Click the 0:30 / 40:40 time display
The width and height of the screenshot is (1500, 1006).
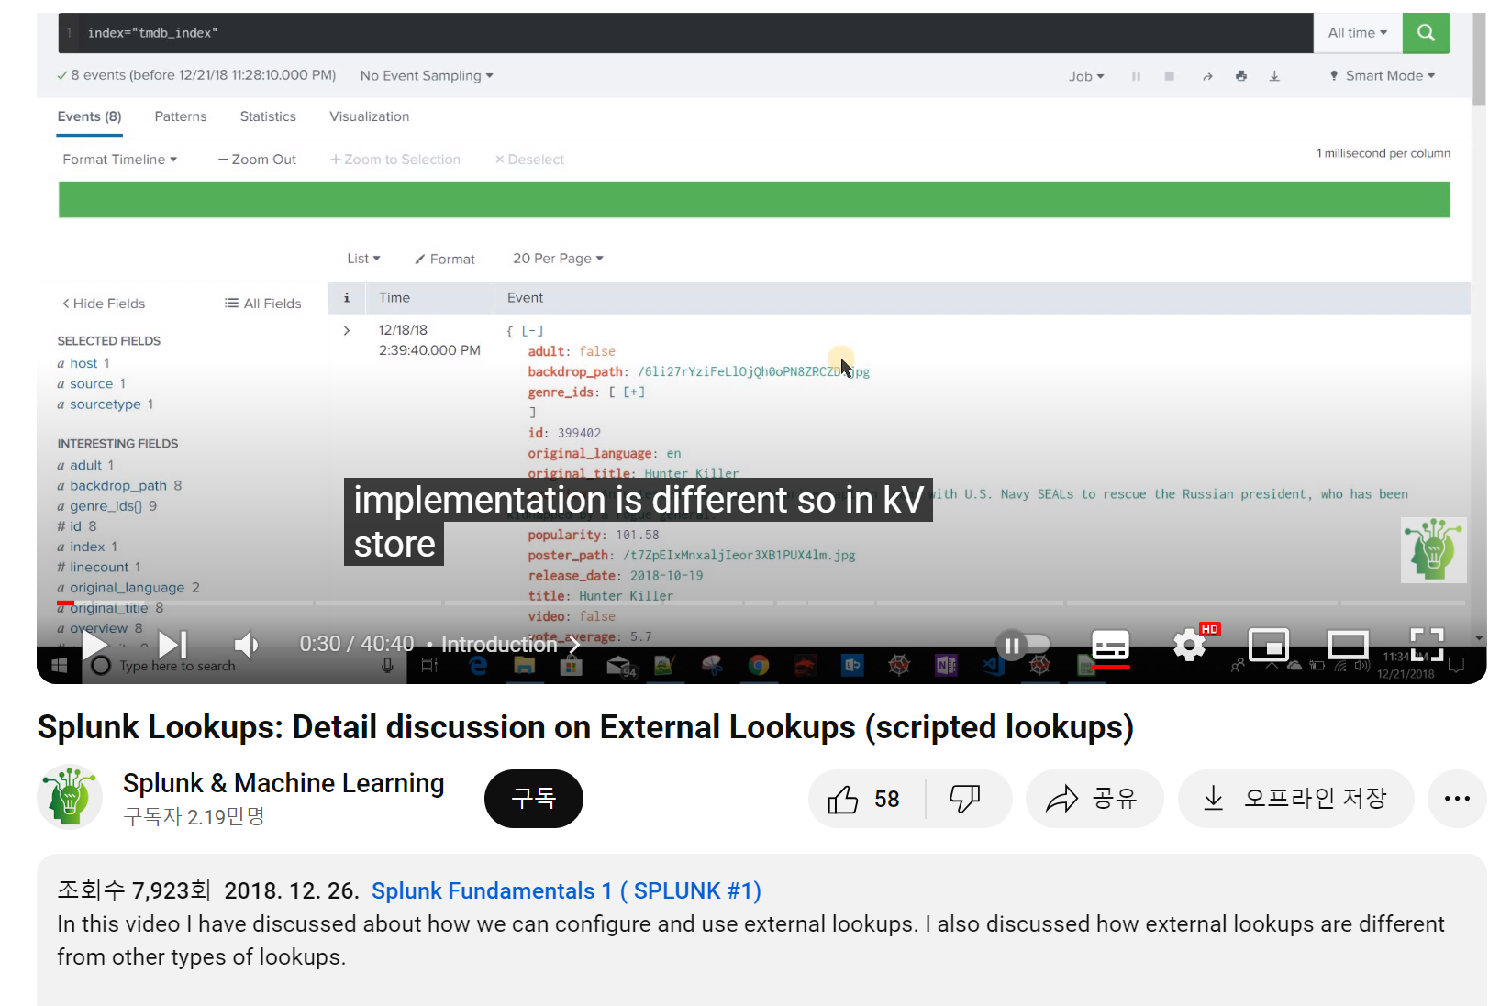coord(357,645)
